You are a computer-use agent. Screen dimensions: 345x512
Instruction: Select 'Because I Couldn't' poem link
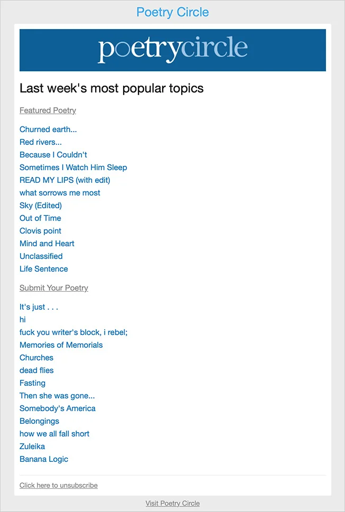[x=53, y=155]
